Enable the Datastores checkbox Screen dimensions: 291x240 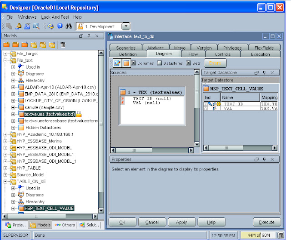[x=160, y=63]
